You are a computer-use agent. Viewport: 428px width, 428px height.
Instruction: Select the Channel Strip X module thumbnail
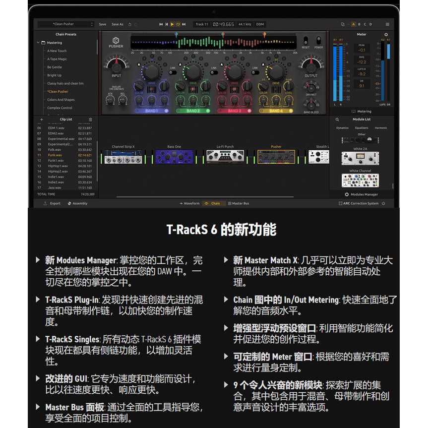coord(123,157)
